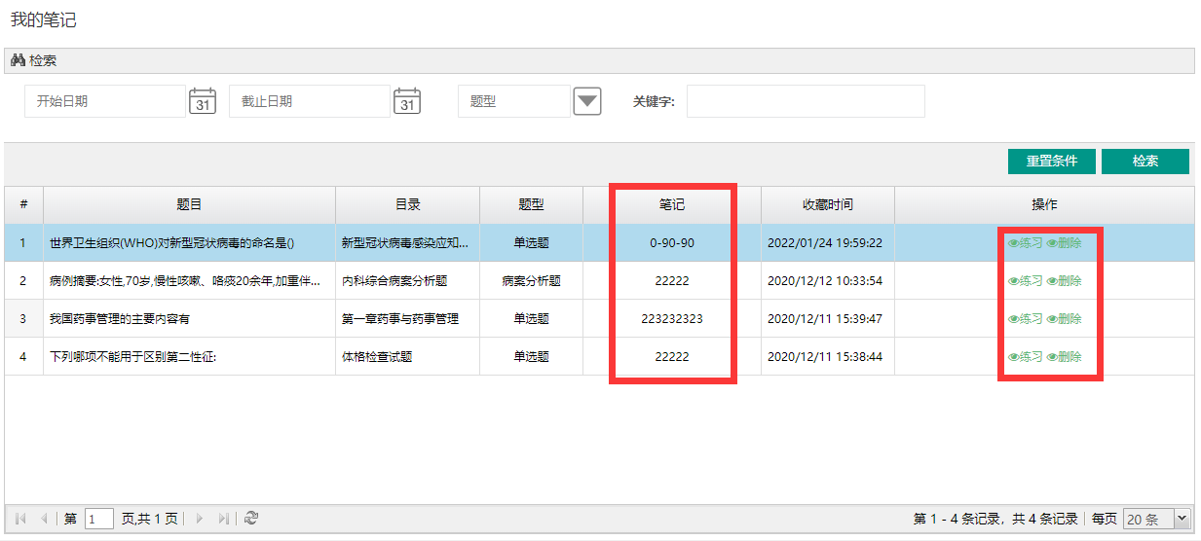Click the 题目 column header
Viewport: 1201px width, 541px height.
tap(189, 204)
